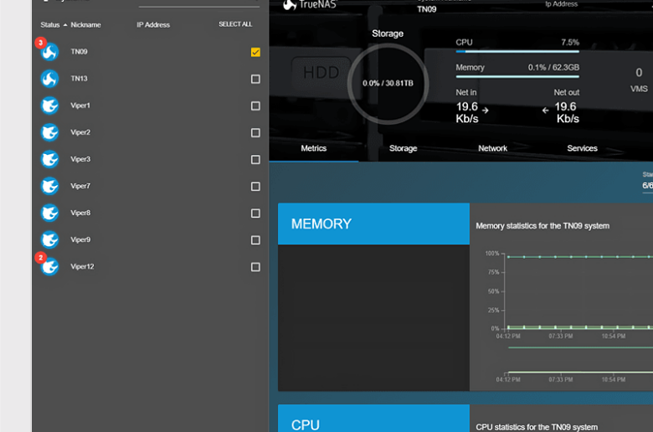Screen dimensions: 653x432
Task: Check the Viper8 system checkbox
Action: click(x=255, y=213)
